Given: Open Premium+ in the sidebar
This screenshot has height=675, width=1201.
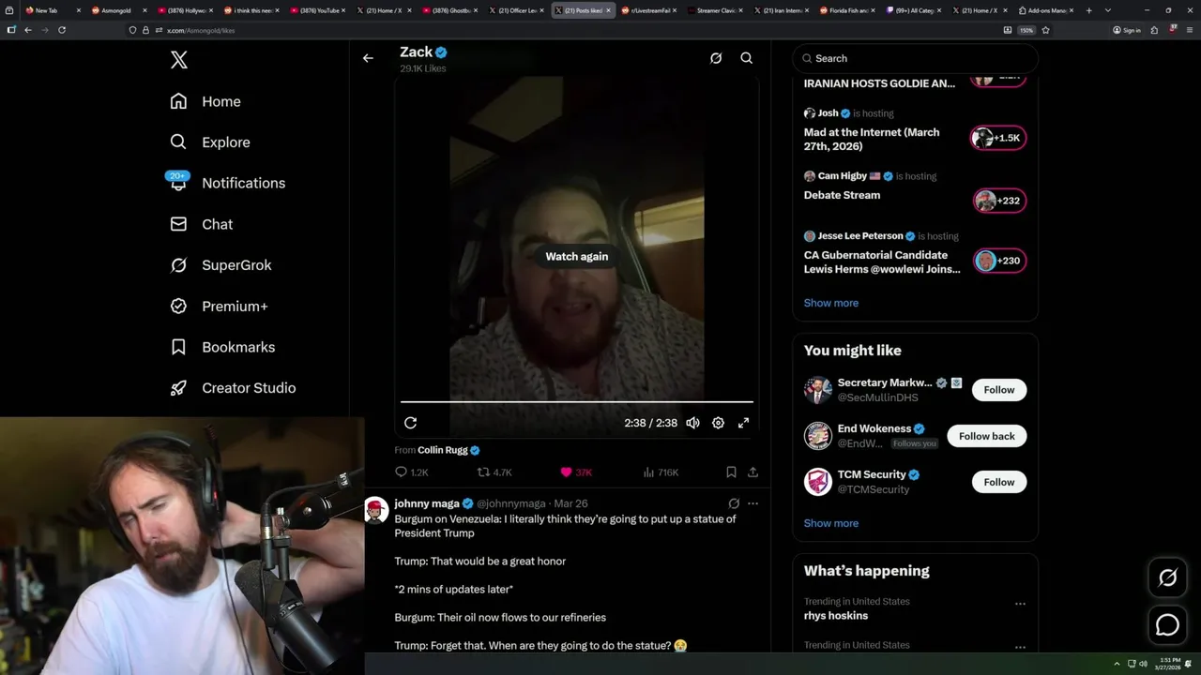Looking at the screenshot, I should point(219,306).
